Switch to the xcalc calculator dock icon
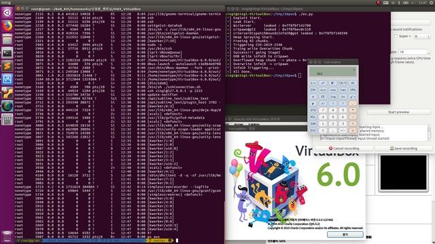 coord(7,119)
